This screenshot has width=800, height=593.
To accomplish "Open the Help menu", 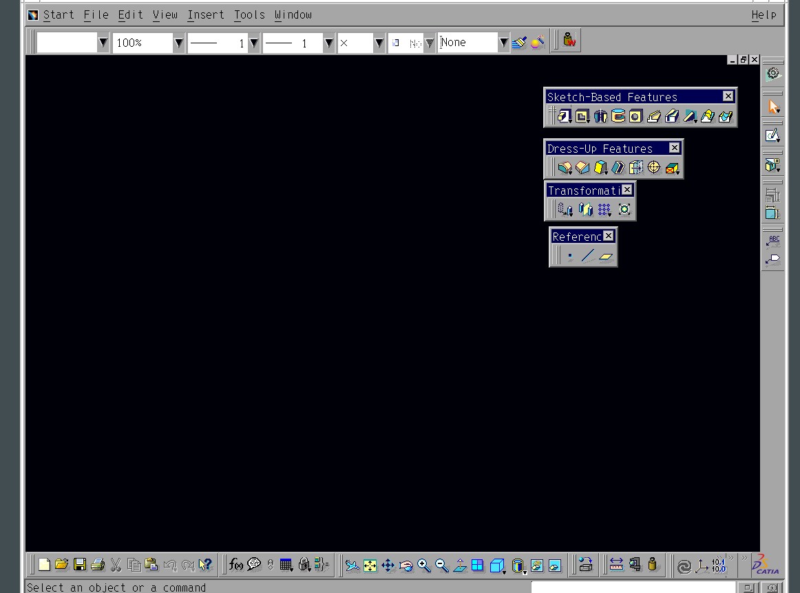I will click(x=764, y=14).
